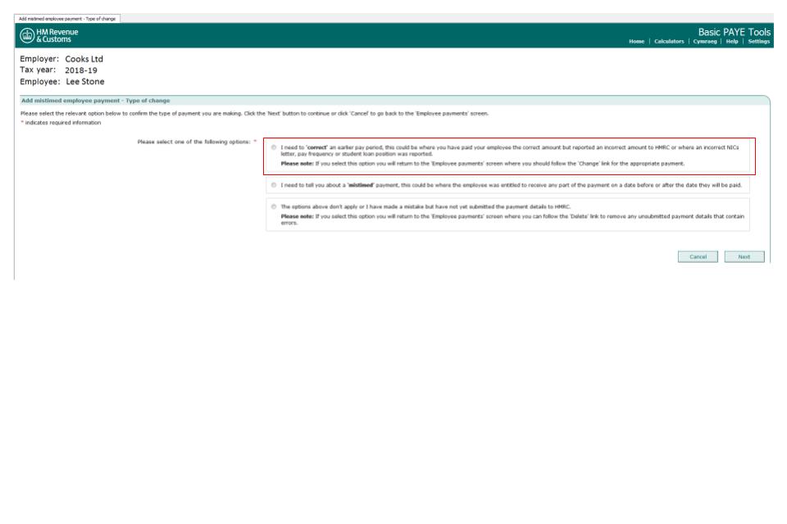This screenshot has width=787, height=524.
Task: Click the Cancel button
Action: pyautogui.click(x=698, y=257)
